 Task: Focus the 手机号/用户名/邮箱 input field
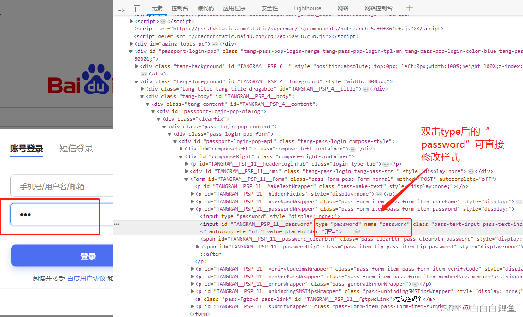[62, 186]
